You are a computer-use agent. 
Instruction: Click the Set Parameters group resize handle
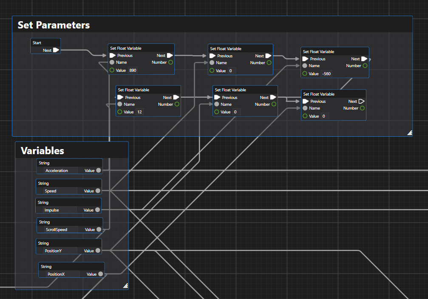click(409, 133)
